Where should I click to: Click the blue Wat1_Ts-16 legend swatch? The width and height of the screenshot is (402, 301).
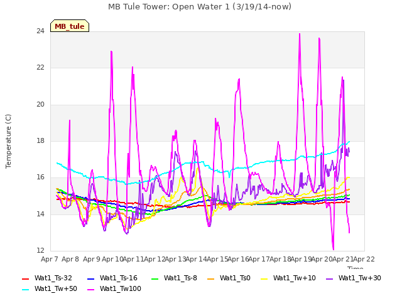click(91, 278)
